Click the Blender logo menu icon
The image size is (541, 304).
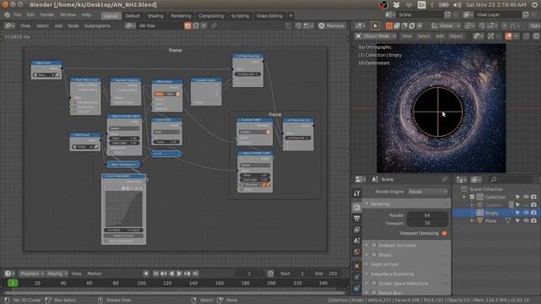pyautogui.click(x=7, y=15)
